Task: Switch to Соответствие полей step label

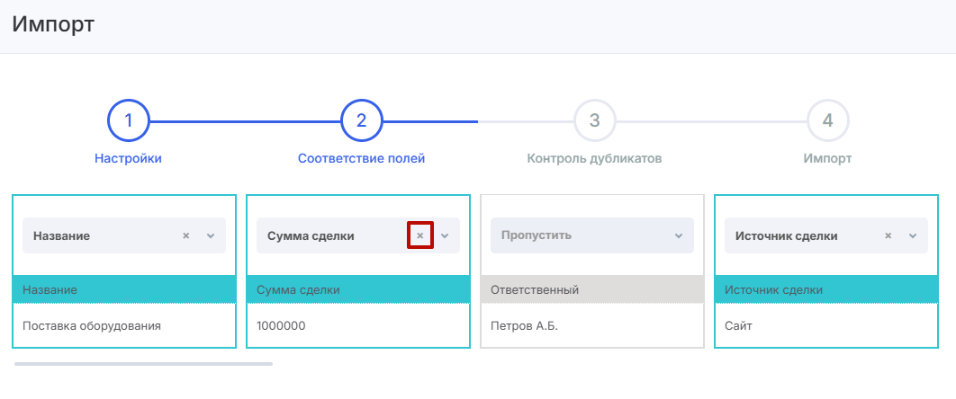Action: pos(361,159)
